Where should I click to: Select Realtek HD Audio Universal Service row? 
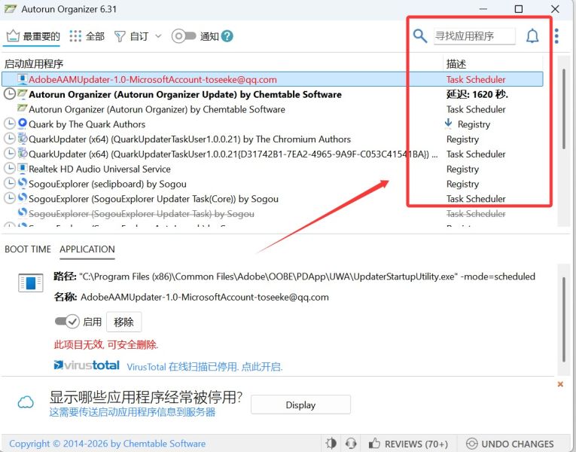[x=273, y=169]
